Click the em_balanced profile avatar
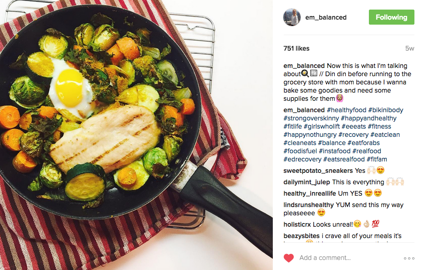424x270 pixels. 292,17
